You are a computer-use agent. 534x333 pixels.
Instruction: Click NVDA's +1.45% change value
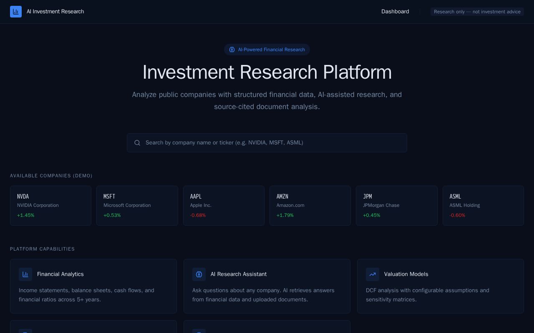pyautogui.click(x=26, y=215)
